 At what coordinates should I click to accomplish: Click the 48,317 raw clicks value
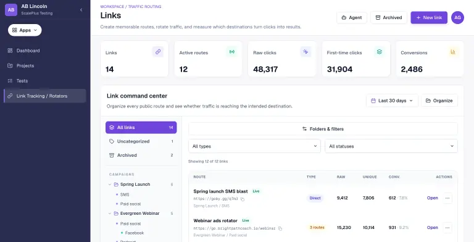coord(265,69)
